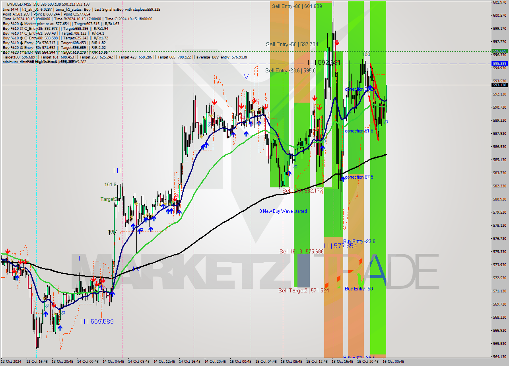The image size is (509, 366).
Task: Click the 600.570 price axis value
Action: tap(499, 16)
